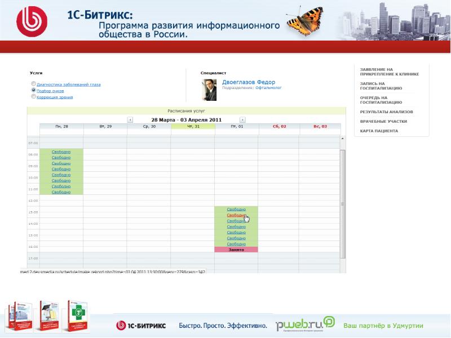Advance to next week with right arrow
This screenshot has width=451, height=338.
242,120
